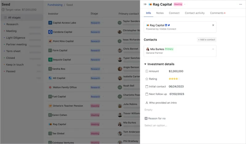This screenshot has height=144, width=246.
Task: Open Mia Burkes contact options menu
Action: pos(213,49)
